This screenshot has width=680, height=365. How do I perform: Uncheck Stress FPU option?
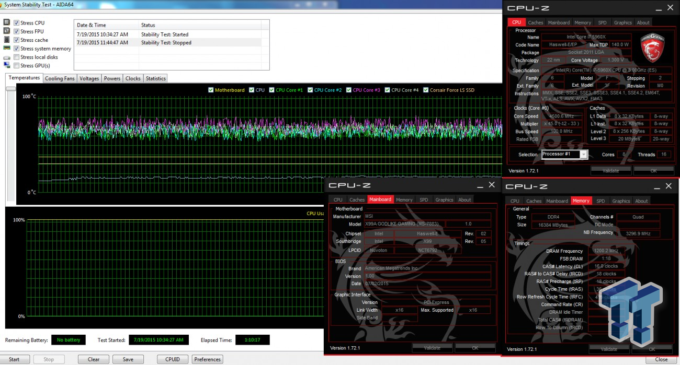point(17,31)
